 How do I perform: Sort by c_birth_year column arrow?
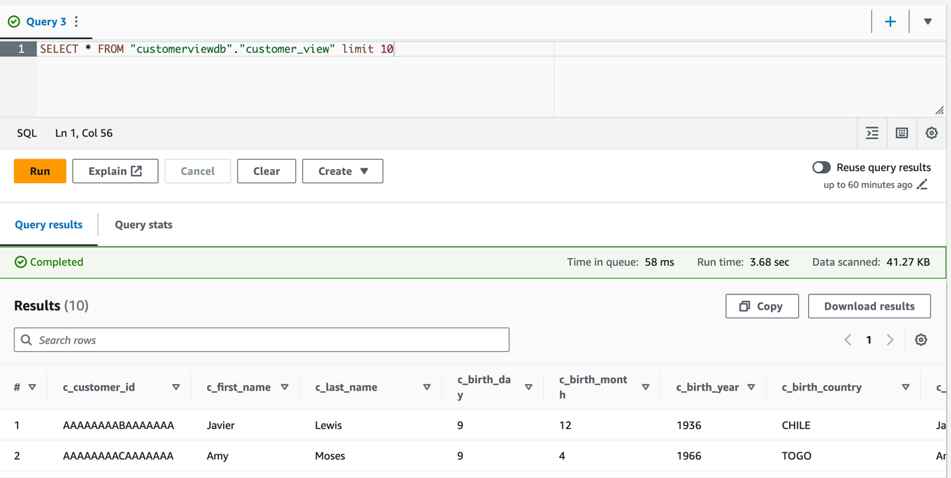click(x=751, y=387)
